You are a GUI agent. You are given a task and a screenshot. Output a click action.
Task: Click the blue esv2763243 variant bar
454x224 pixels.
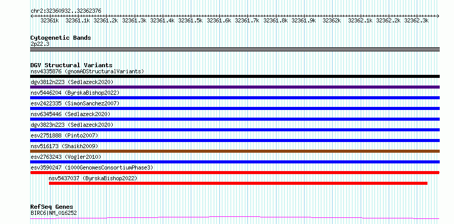click(x=235, y=162)
